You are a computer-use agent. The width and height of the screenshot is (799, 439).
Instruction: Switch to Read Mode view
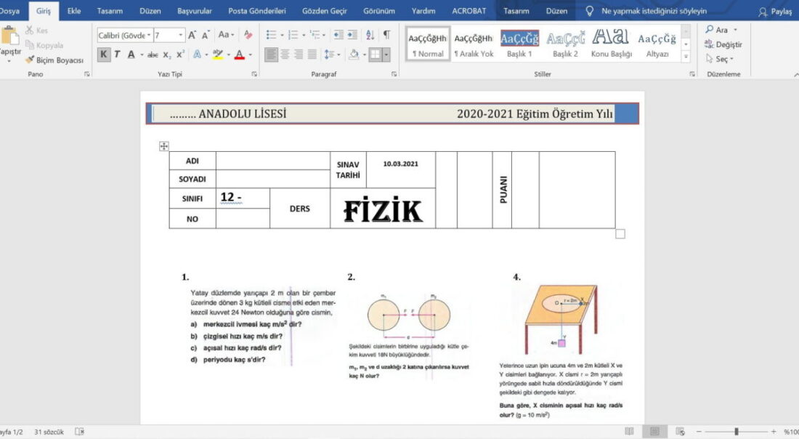630,432
